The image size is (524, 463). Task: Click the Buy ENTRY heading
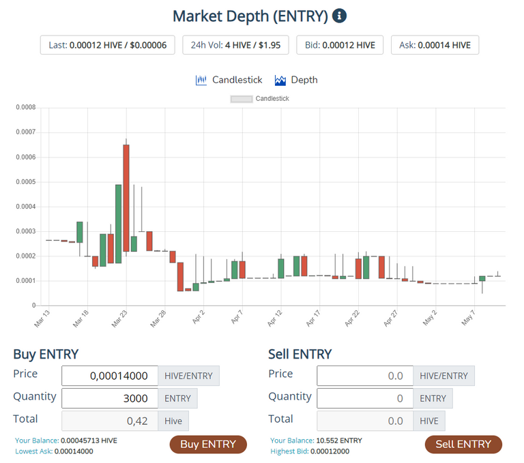(x=46, y=354)
